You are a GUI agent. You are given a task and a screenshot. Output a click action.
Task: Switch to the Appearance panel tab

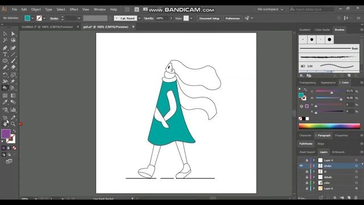pos(328,83)
